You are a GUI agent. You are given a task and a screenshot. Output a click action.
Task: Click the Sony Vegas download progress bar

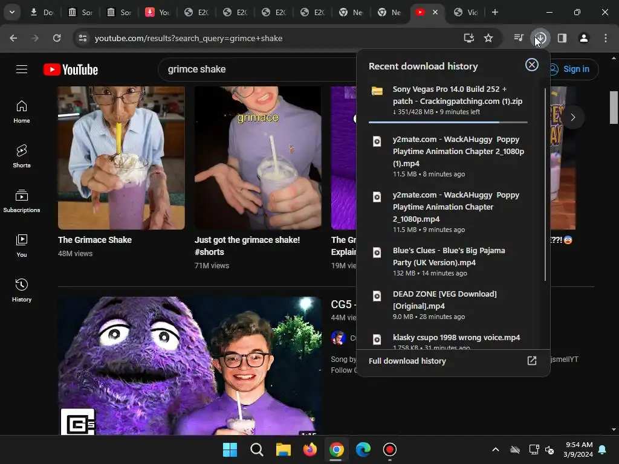[x=448, y=122]
